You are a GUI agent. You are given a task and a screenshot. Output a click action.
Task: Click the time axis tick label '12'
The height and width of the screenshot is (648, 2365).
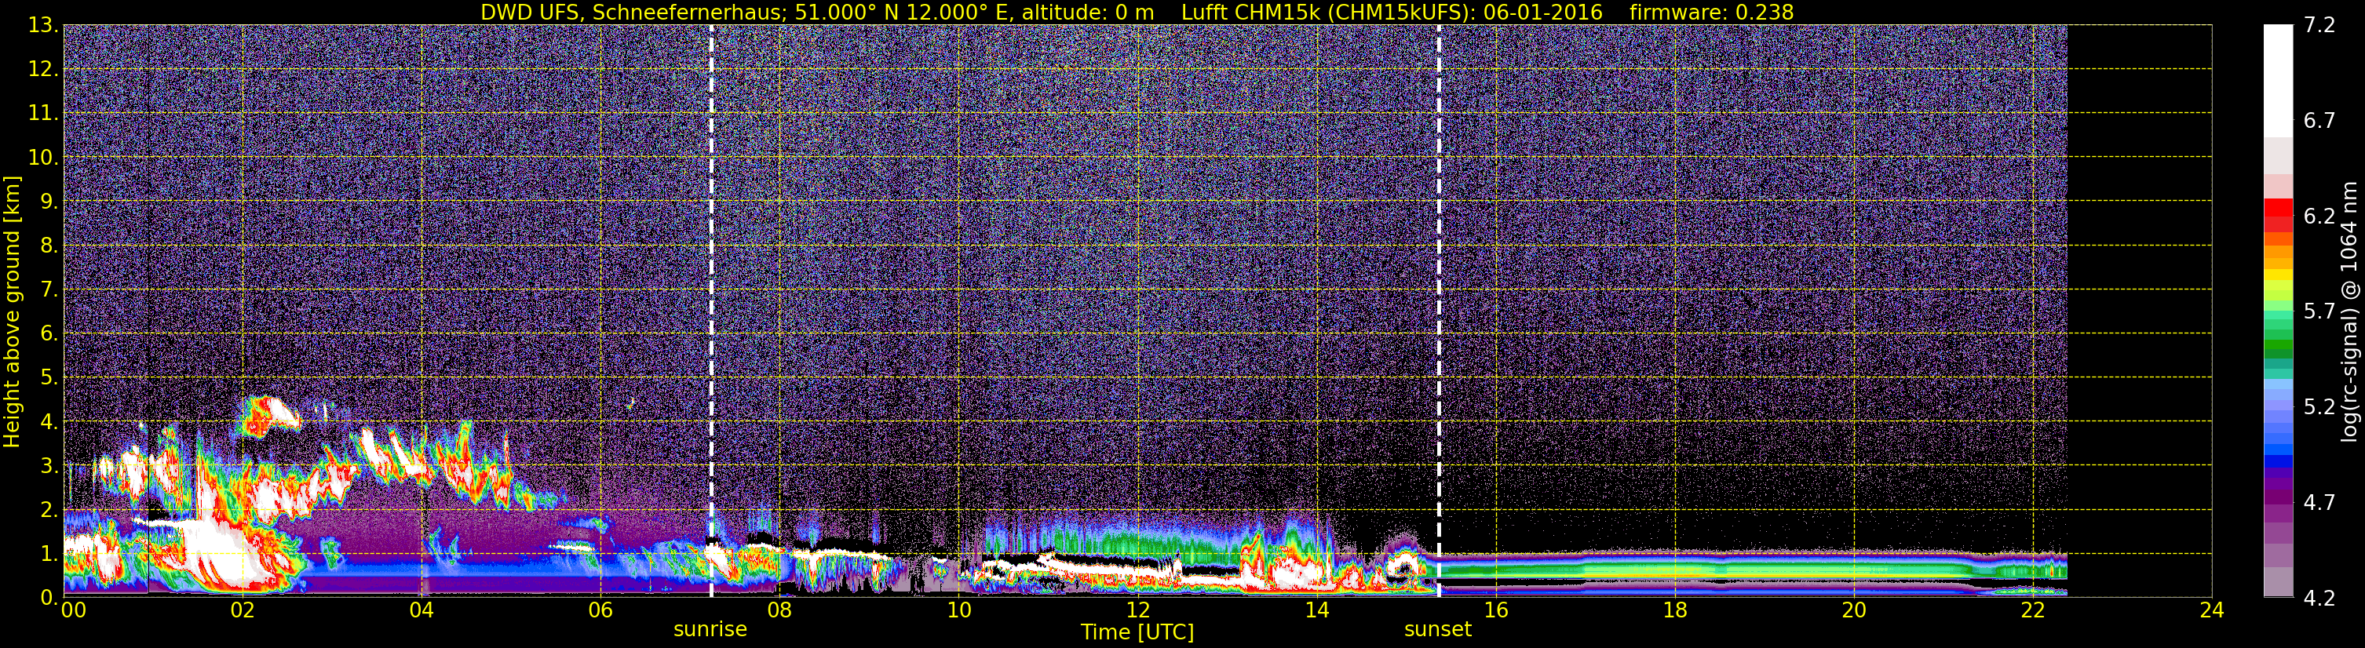point(1137,610)
